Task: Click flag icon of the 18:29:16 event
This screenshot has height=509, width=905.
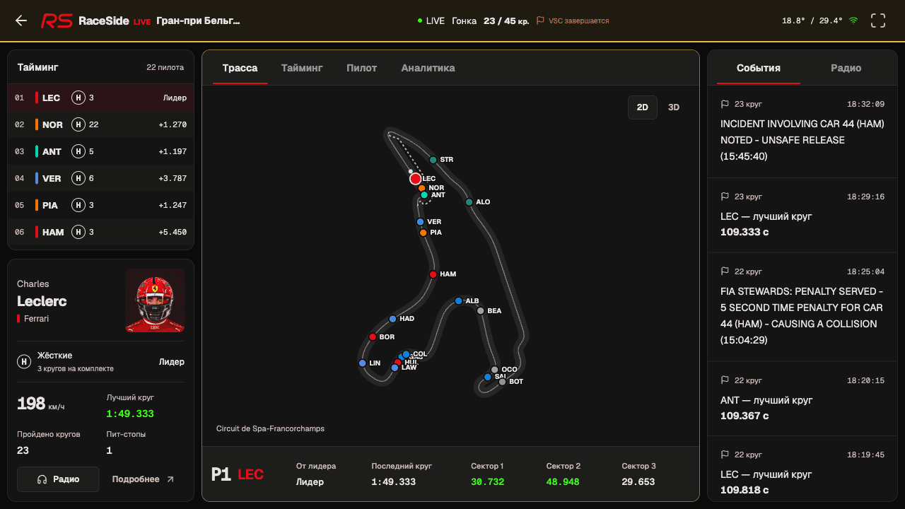Action: click(x=725, y=197)
